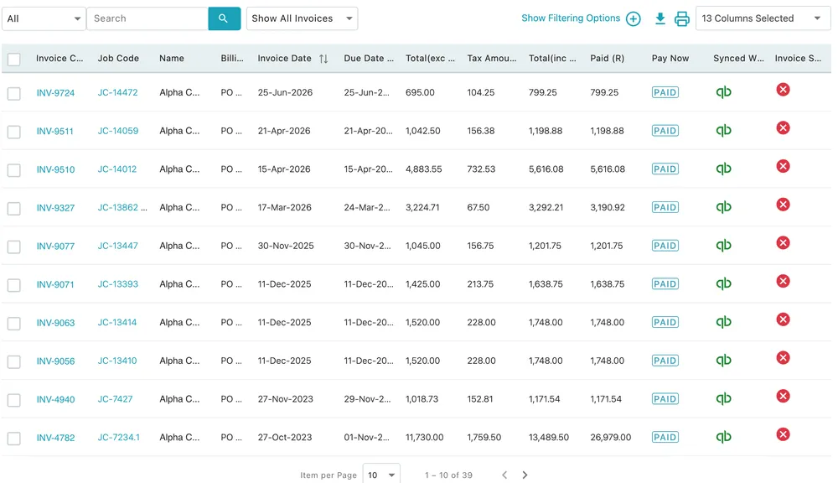Sort by Invoice Date arrows
The width and height of the screenshot is (838, 483).
(323, 59)
